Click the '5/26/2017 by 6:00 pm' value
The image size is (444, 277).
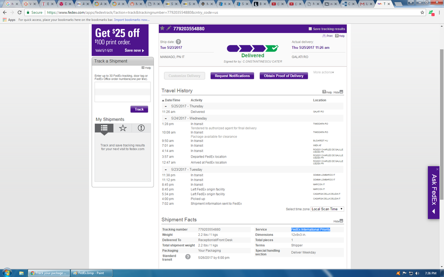coord(214,258)
